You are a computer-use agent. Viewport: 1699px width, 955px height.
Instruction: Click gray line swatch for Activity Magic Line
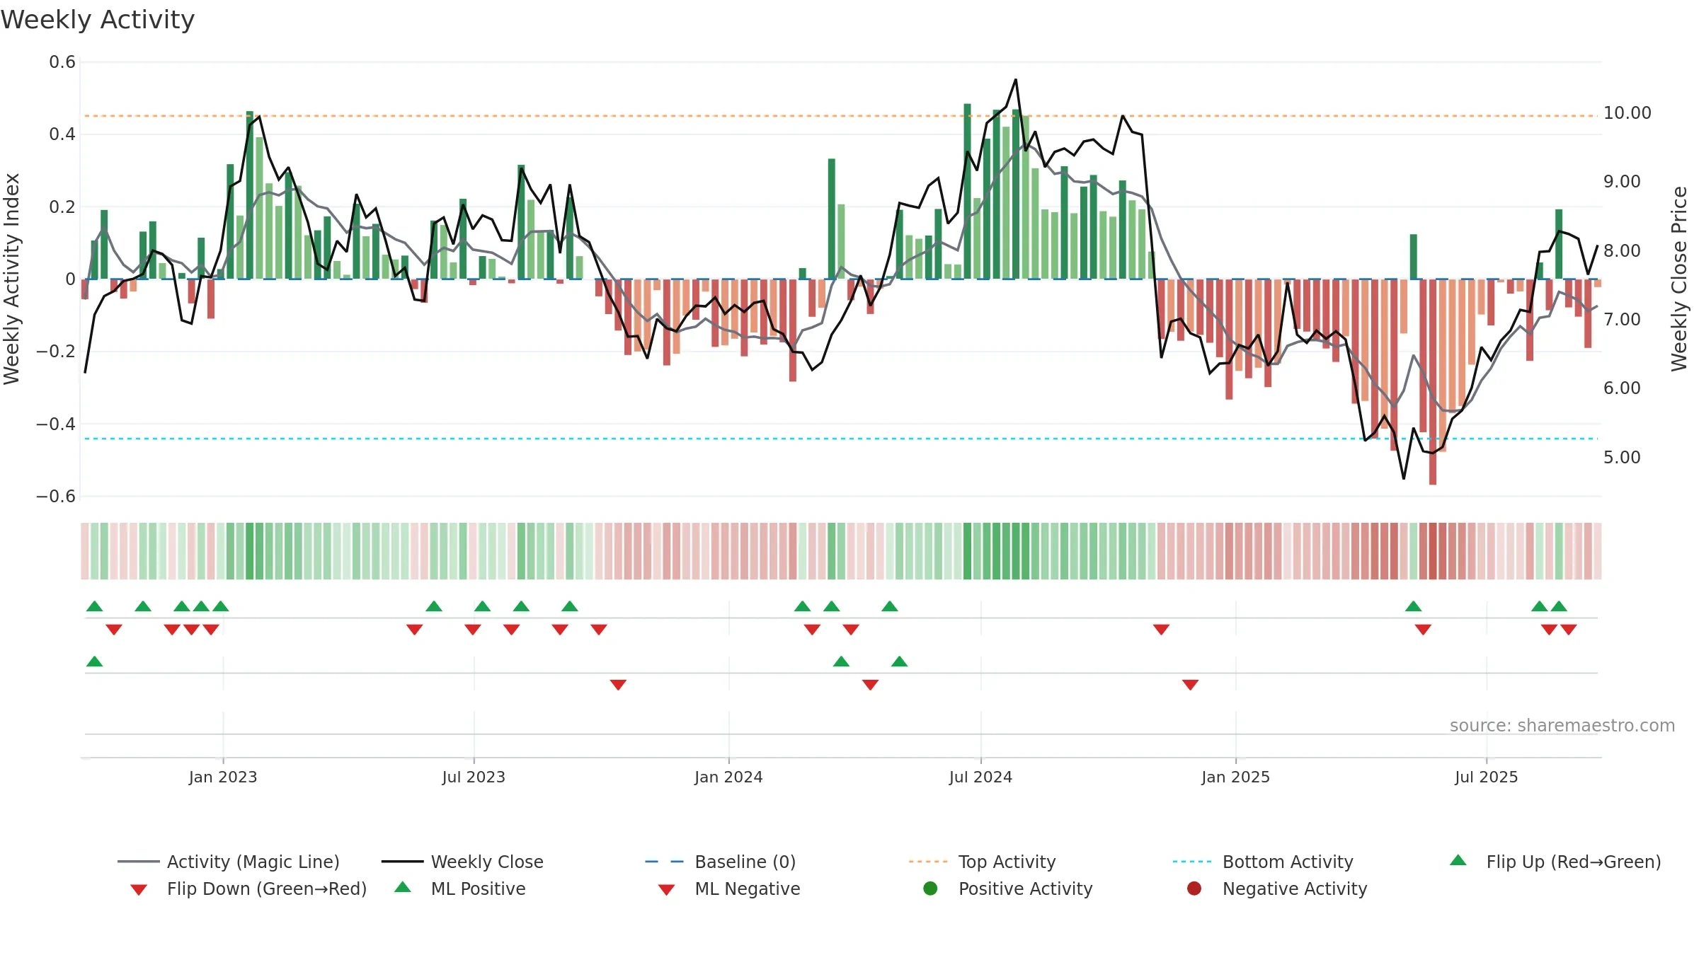point(139,862)
